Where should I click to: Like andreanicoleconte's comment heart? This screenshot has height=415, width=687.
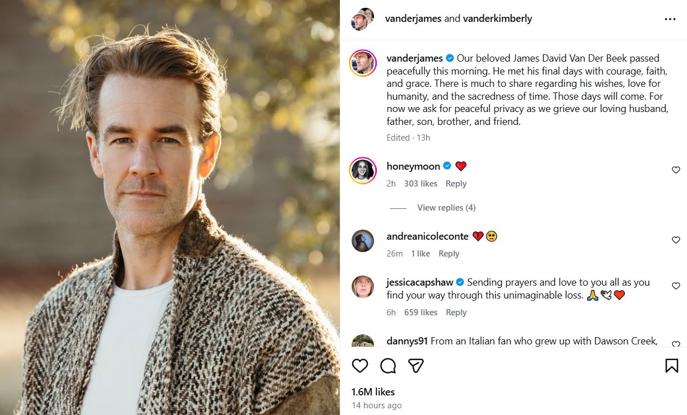pos(676,240)
